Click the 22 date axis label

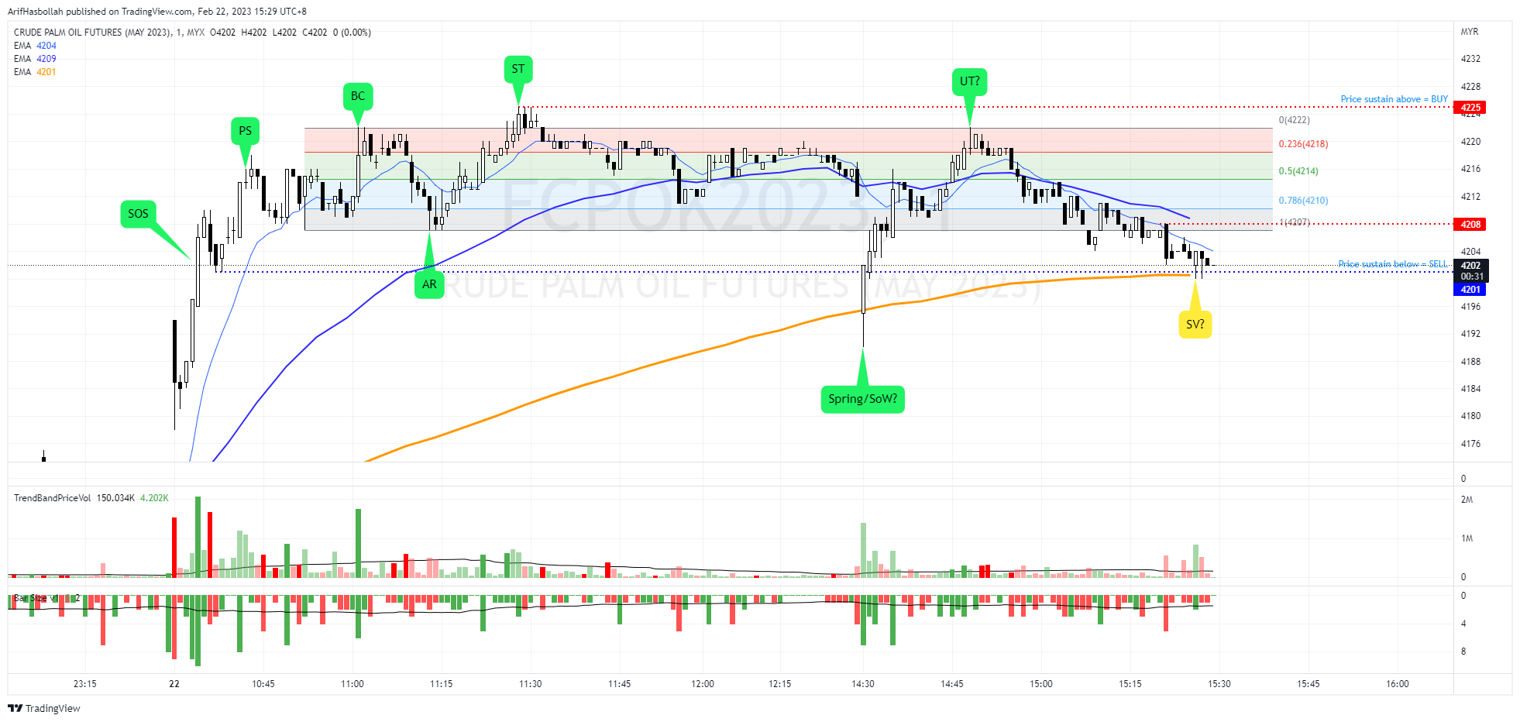tap(174, 684)
